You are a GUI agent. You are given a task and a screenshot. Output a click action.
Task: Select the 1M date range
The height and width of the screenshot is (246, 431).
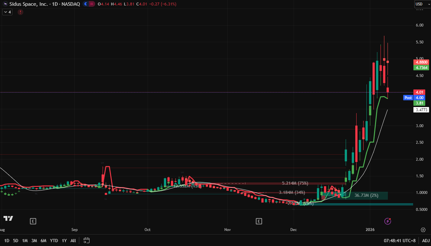pos(25,240)
